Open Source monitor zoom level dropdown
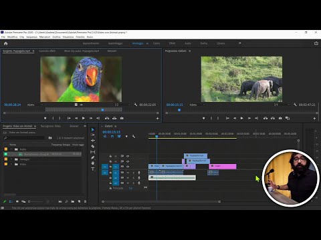The image size is (321, 240). click(35, 105)
